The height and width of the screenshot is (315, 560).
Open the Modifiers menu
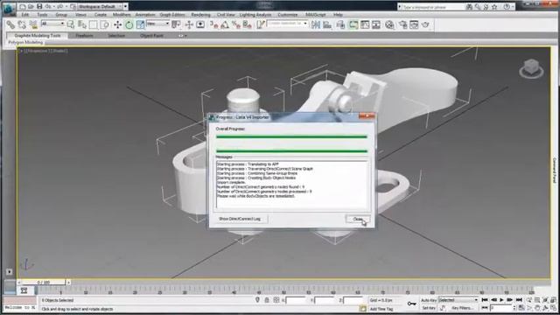pyautogui.click(x=122, y=15)
